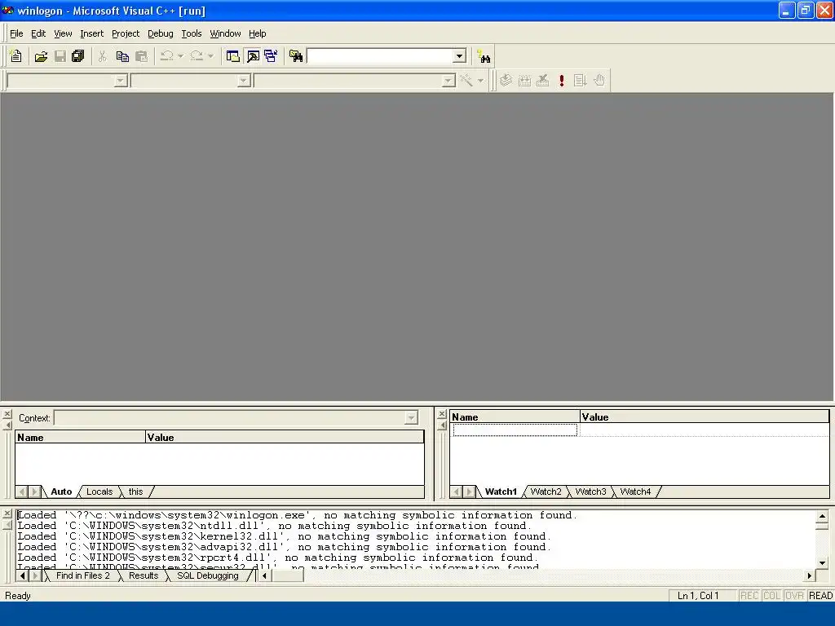
Task: Open the Project menu
Action: (x=126, y=33)
